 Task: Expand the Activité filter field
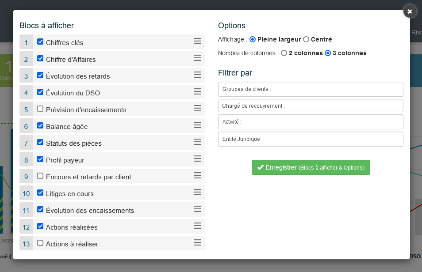click(x=311, y=122)
